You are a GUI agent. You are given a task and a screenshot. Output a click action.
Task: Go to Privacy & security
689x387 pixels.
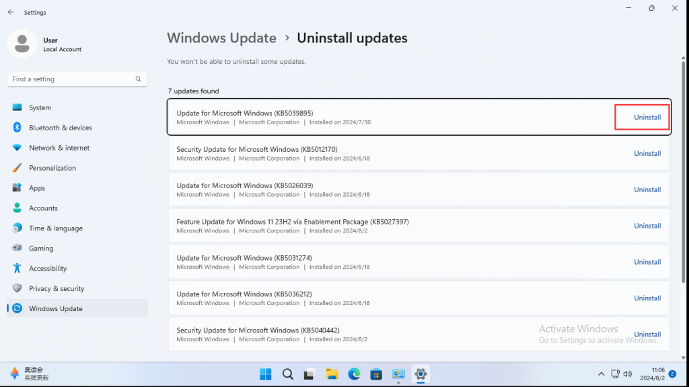point(77,288)
